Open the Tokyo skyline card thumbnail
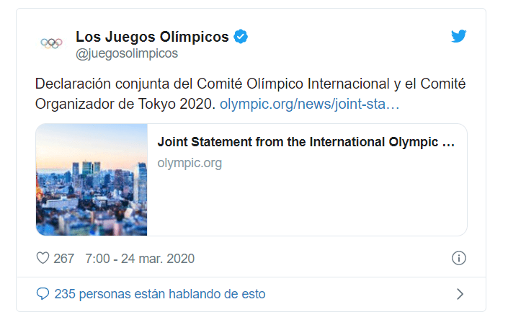Image resolution: width=508 pixels, height=325 pixels. pyautogui.click(x=92, y=179)
